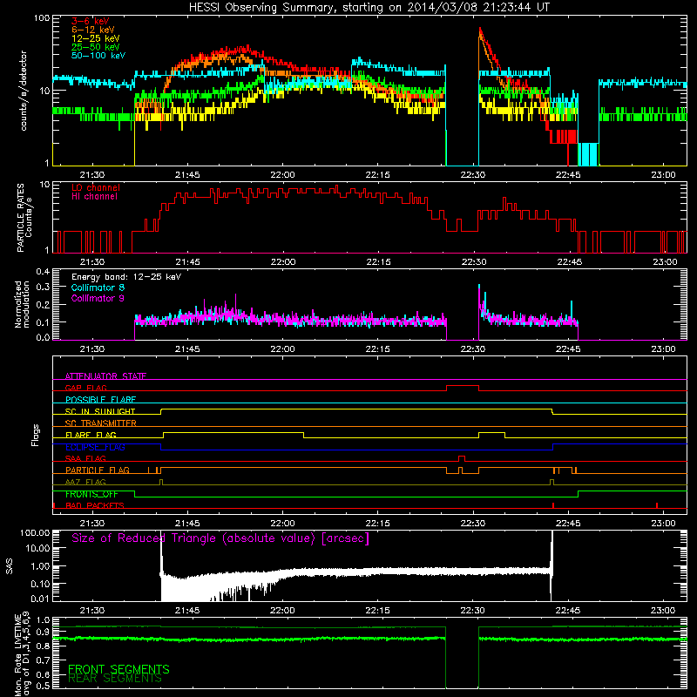Click the Mon. Rate LIVETIME axis label
The image size is (697, 697).
click(x=23, y=654)
